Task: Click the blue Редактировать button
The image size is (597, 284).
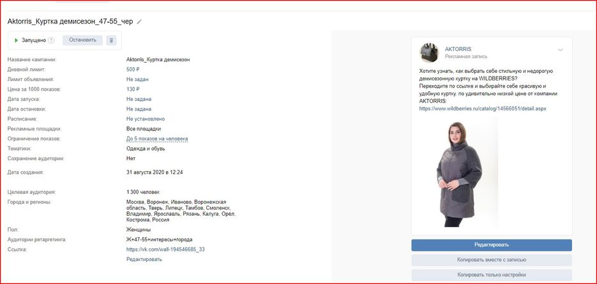Action: pos(492,245)
